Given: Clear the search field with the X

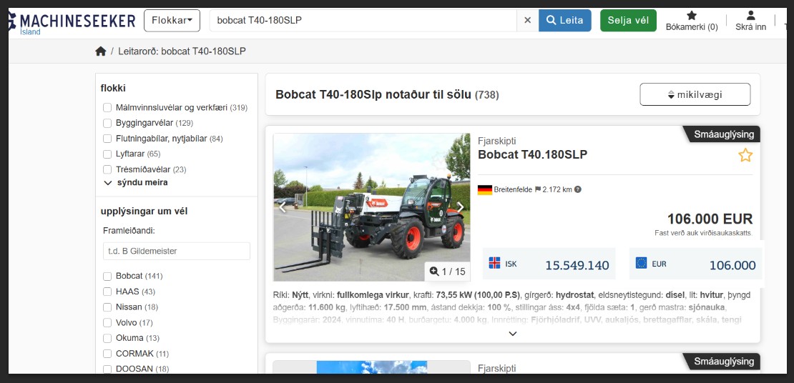Looking at the screenshot, I should pyautogui.click(x=527, y=21).
